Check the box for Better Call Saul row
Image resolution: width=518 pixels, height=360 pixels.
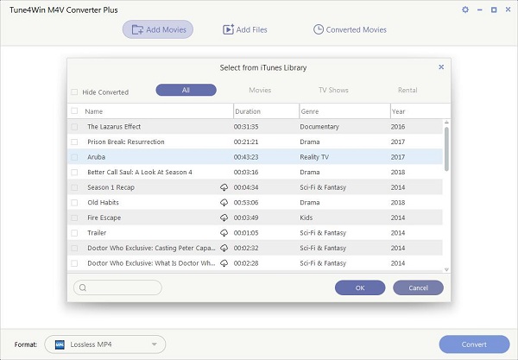[x=74, y=172]
